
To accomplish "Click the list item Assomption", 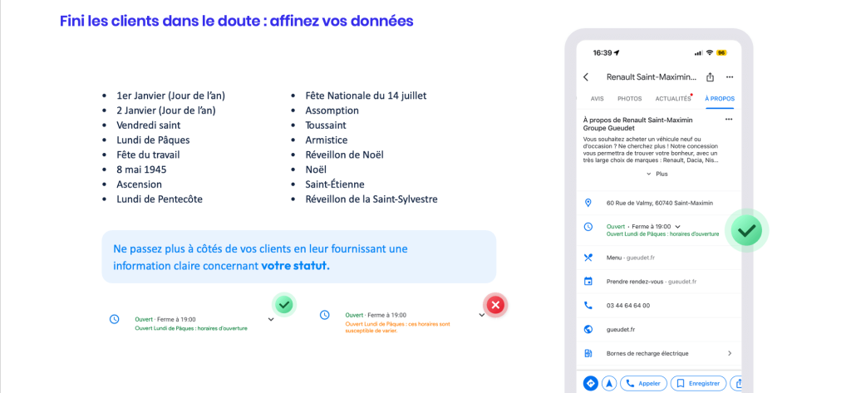I will click(332, 111).
